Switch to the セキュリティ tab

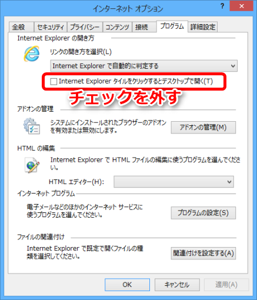(51, 27)
